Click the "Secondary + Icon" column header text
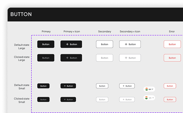 130,32
